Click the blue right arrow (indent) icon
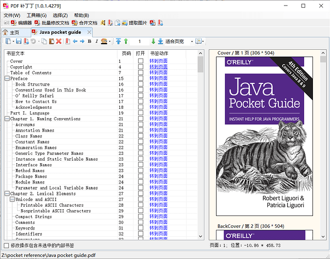This screenshot has height=259, width=330. [x=82, y=41]
